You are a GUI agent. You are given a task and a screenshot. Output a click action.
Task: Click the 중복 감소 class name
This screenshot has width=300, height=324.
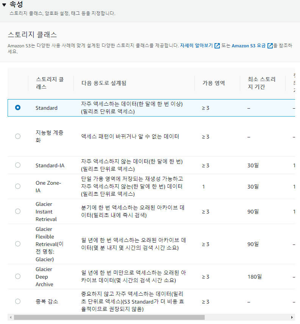point(47,302)
